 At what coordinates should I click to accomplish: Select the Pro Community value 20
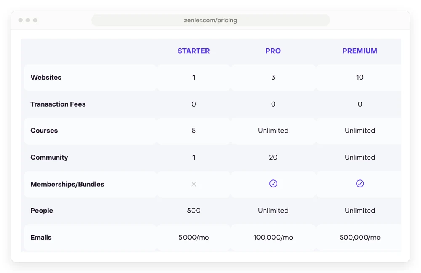[x=273, y=157]
